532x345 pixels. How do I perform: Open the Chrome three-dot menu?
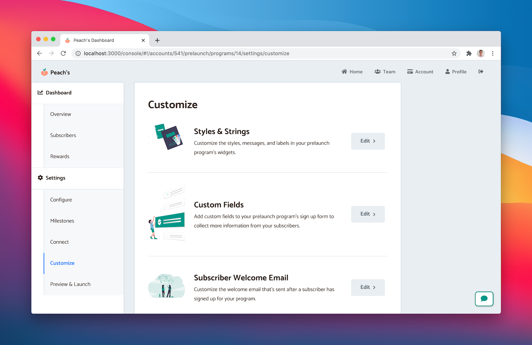click(493, 53)
